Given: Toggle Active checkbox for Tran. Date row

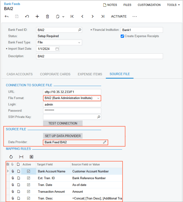Looking at the screenshot, I should point(29,185).
